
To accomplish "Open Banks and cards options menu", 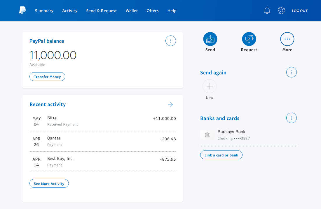I will coord(292,118).
